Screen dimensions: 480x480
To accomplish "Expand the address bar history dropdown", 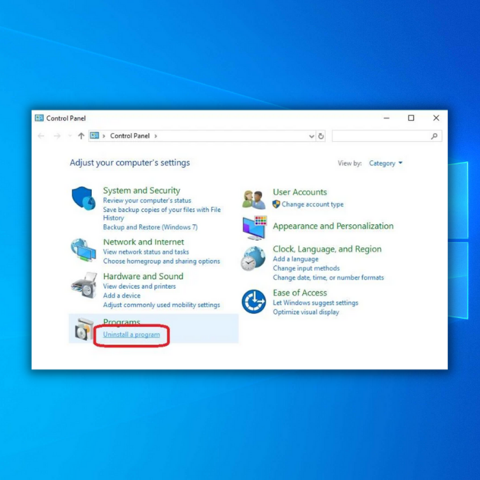I will tap(311, 136).
